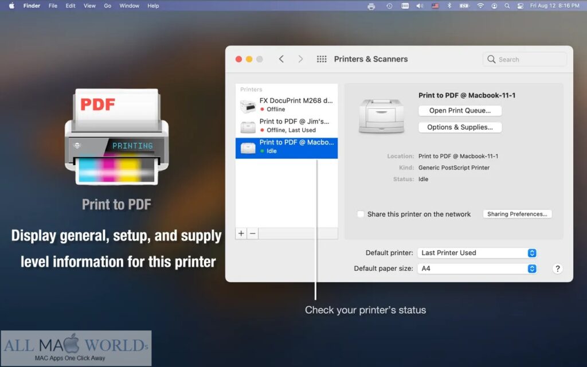The image size is (587, 367).
Task: Open Default paper size dropdown
Action: pos(477,268)
